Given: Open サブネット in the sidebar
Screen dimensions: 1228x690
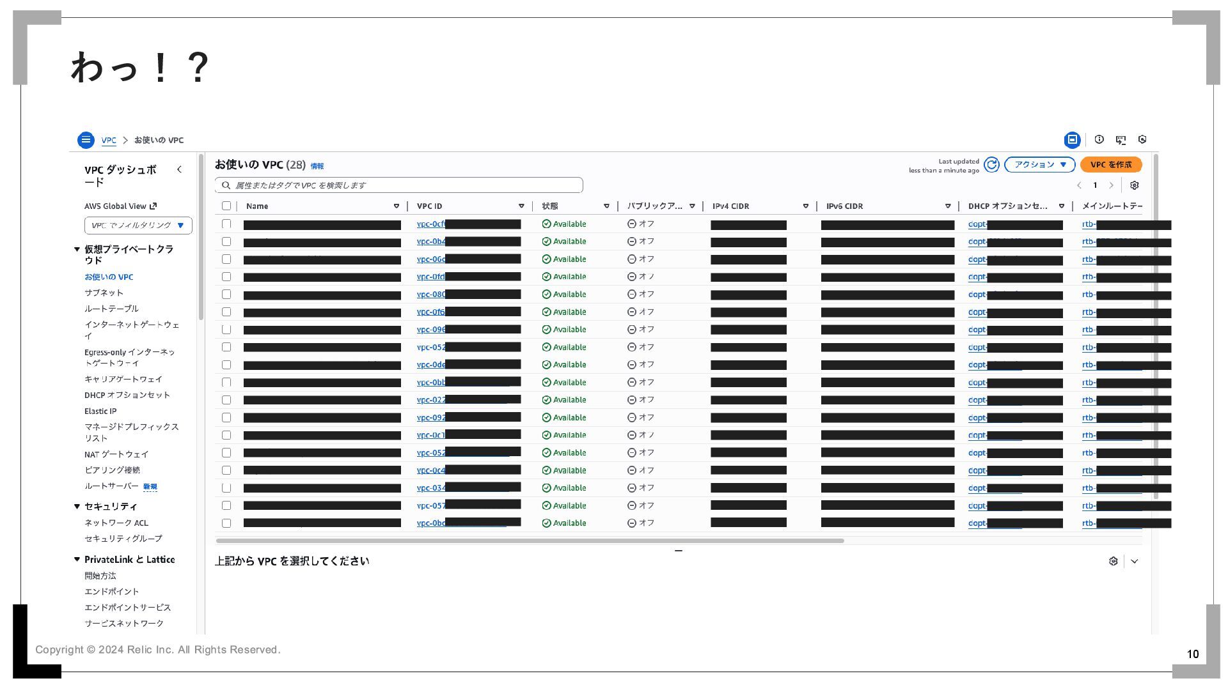Looking at the screenshot, I should pos(104,293).
